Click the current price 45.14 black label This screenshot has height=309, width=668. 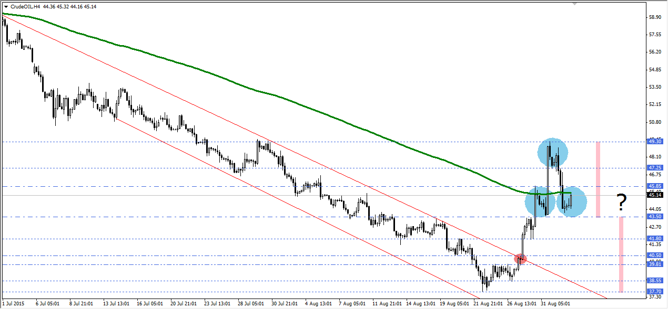tap(655, 195)
